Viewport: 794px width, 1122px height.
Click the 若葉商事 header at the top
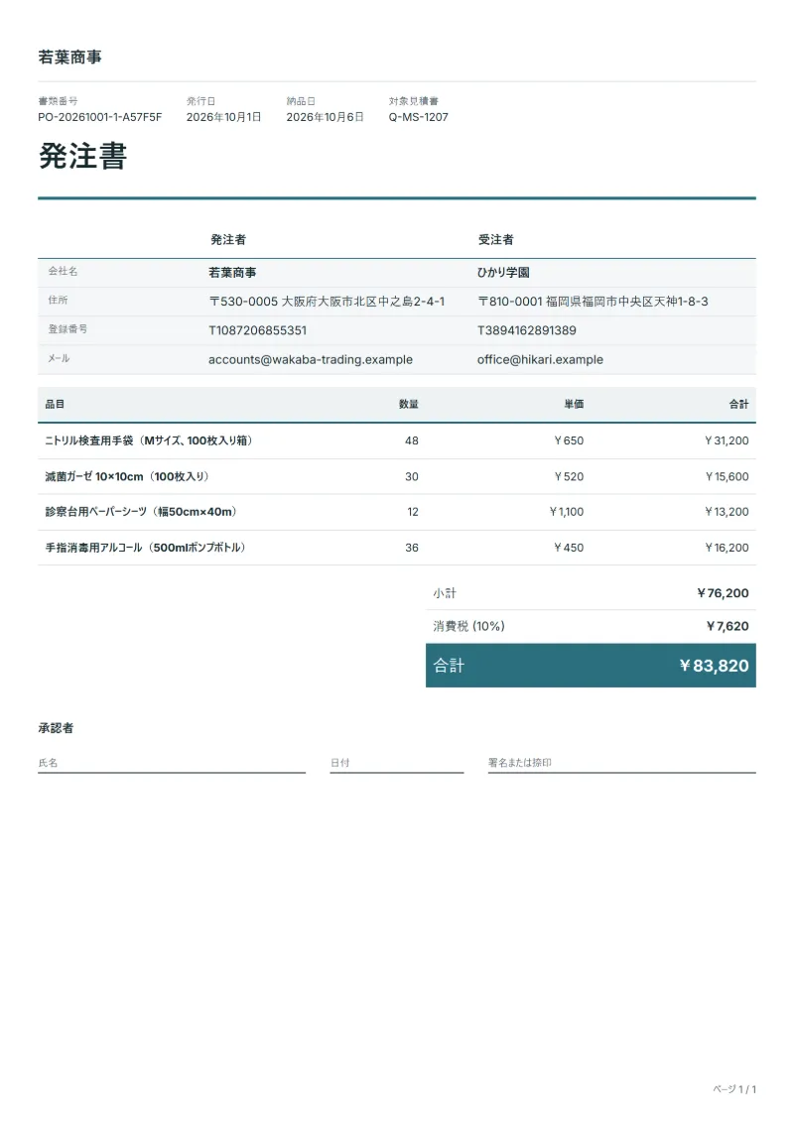tap(69, 58)
